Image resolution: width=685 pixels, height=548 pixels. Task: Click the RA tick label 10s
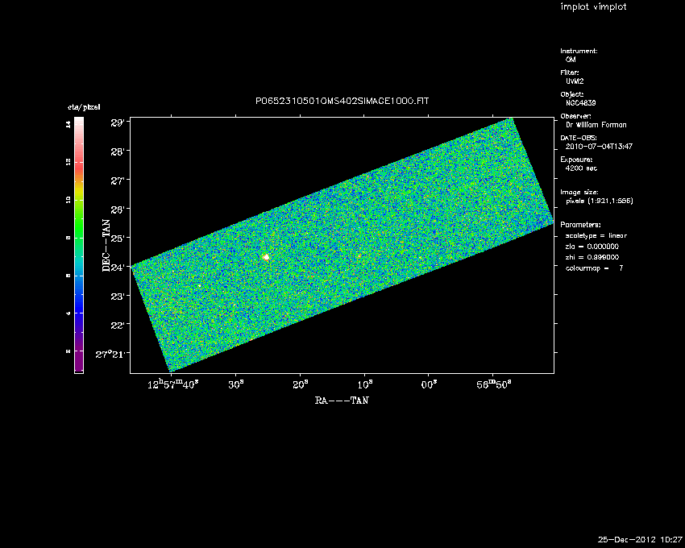coord(364,384)
